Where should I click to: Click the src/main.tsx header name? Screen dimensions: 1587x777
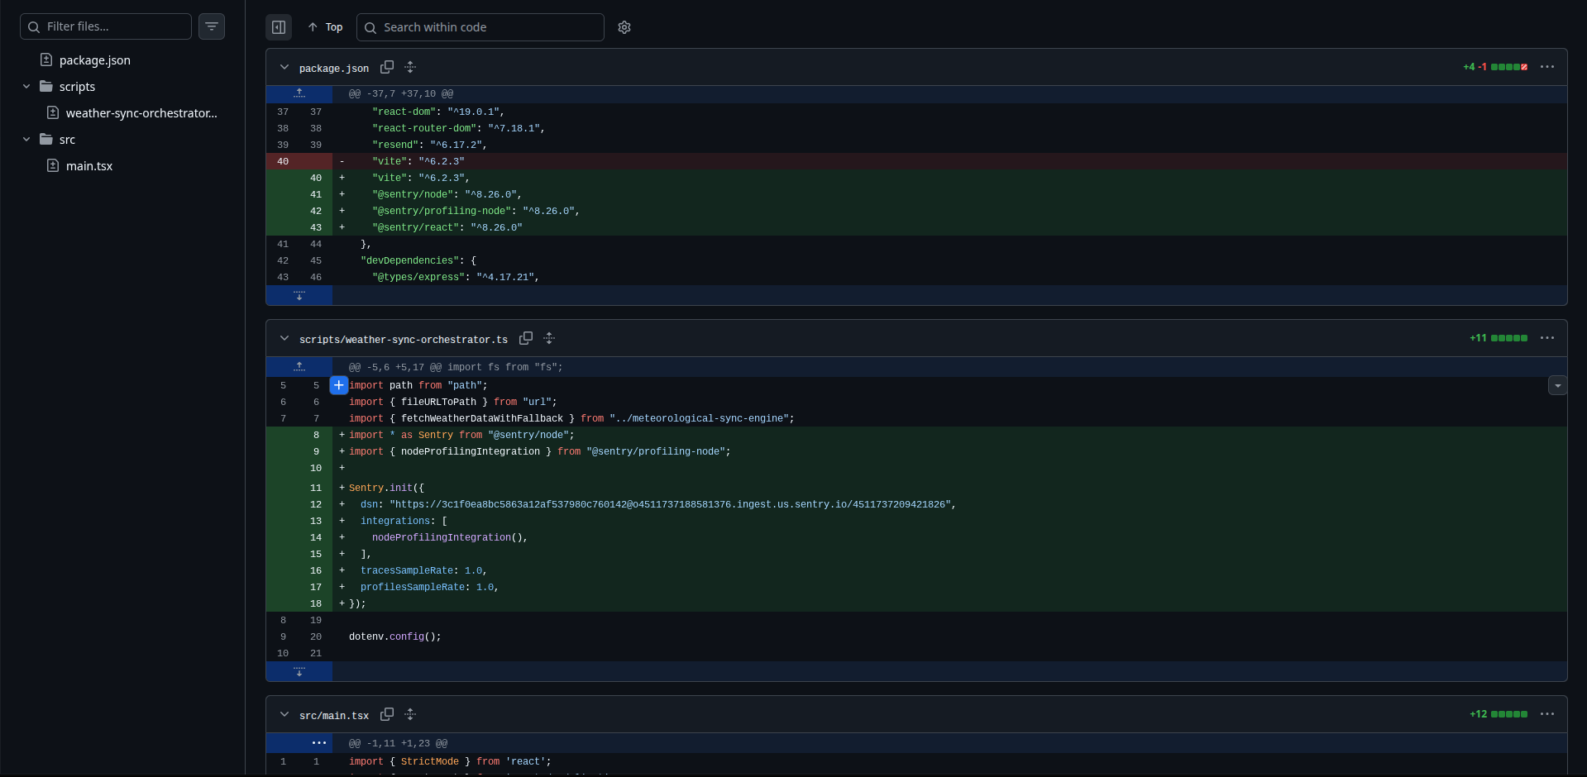coord(334,716)
